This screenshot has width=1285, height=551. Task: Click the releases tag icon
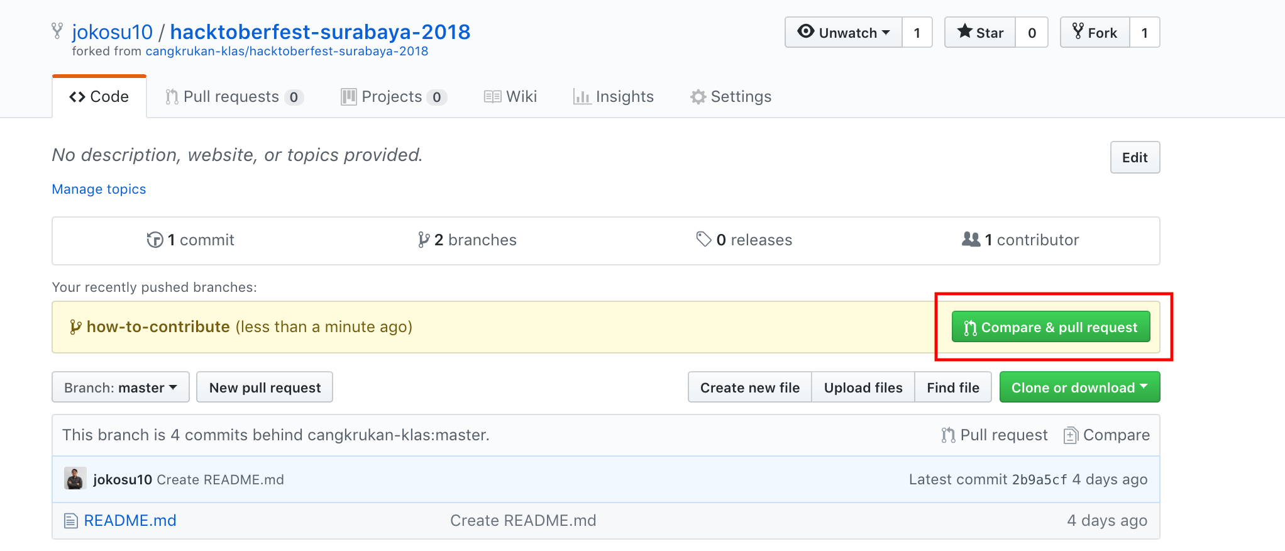click(x=703, y=239)
